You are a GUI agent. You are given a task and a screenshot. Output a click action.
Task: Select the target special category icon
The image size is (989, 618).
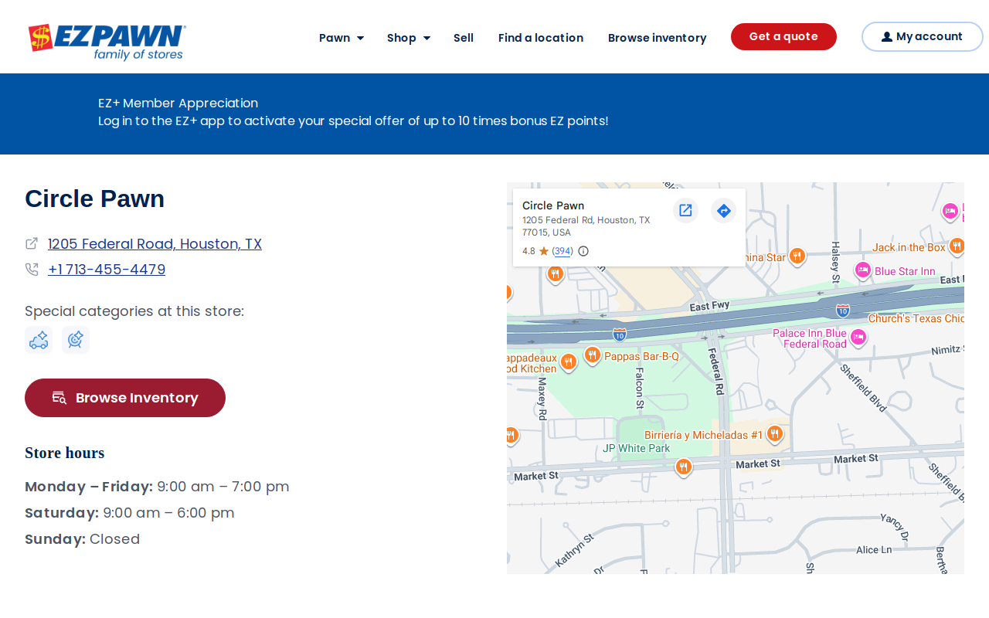pyautogui.click(x=76, y=340)
